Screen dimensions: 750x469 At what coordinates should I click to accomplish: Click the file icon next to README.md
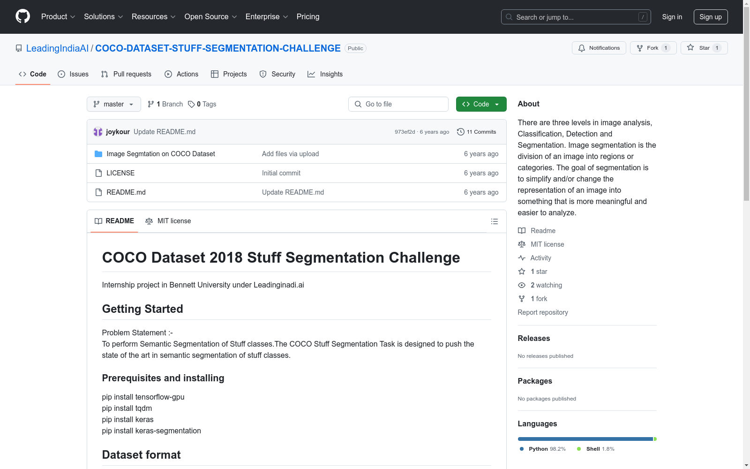98,192
